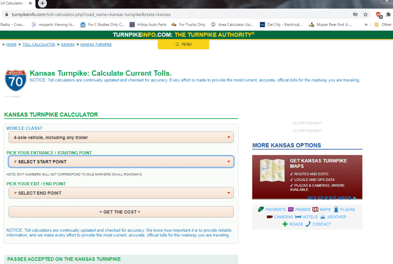Image resolution: width=393 pixels, height=264 pixels.
Task: Click the purple Passes icon
Action: tap(291, 209)
